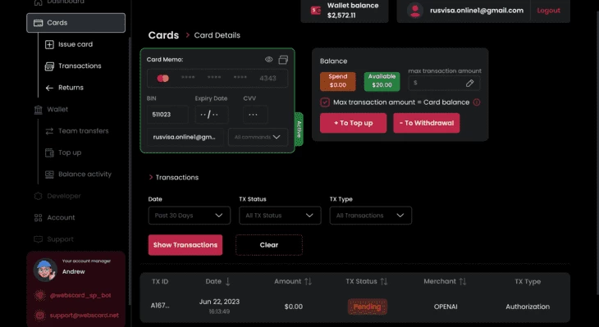This screenshot has width=599, height=327.
Task: Open the All commands dropdown on card
Action: tap(258, 137)
